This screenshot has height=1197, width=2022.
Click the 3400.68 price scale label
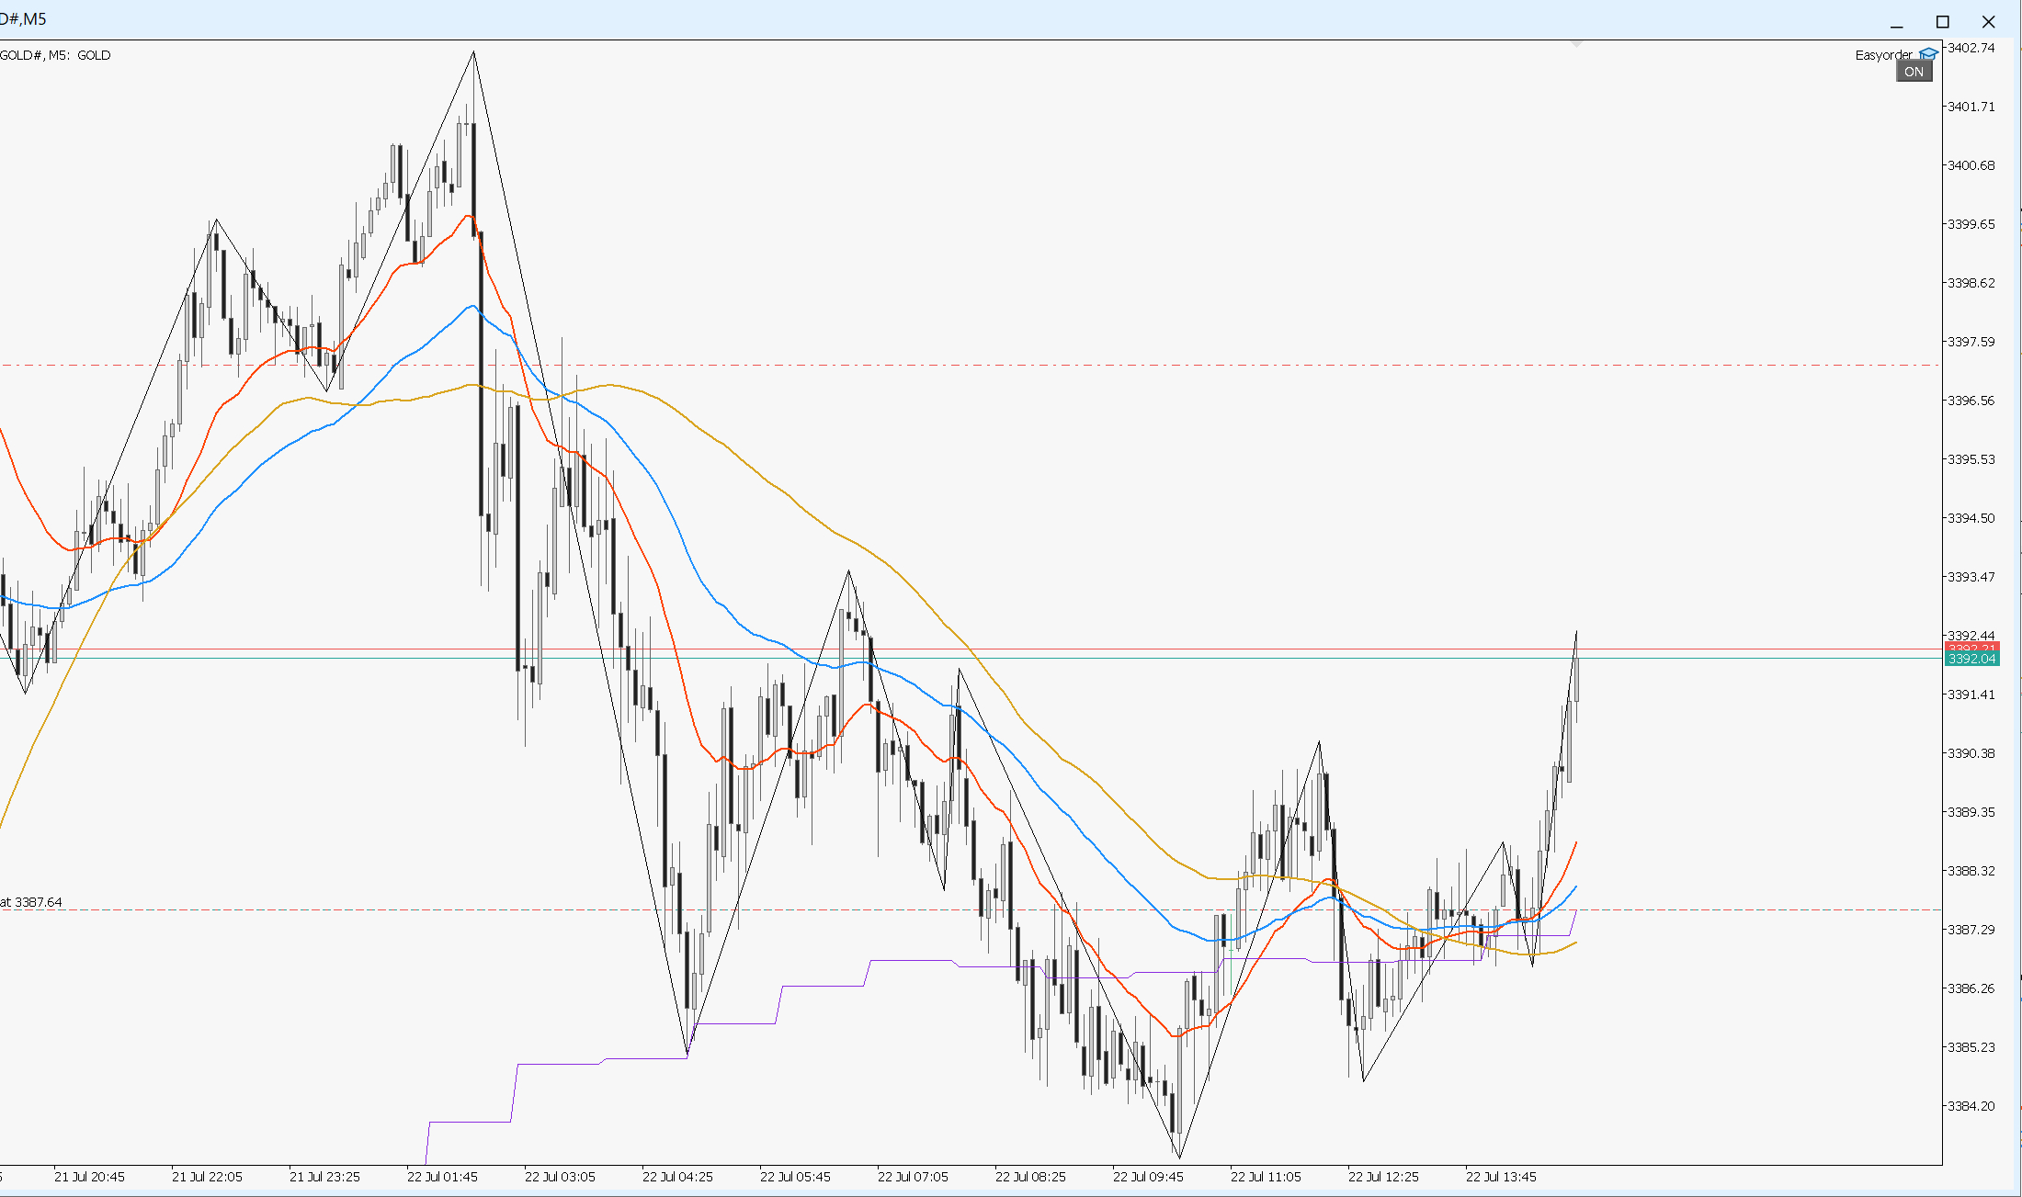tap(1971, 165)
